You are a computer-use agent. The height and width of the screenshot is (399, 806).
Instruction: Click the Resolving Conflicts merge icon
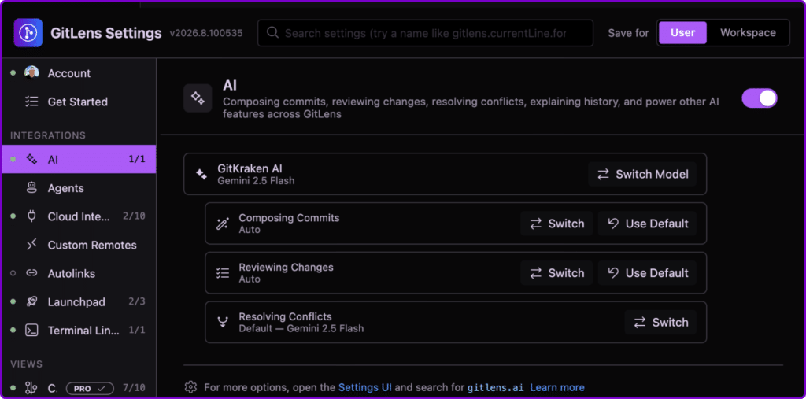222,323
